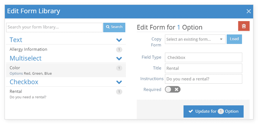
Task: Close the Edit Form Library dialog
Action: 249,11
